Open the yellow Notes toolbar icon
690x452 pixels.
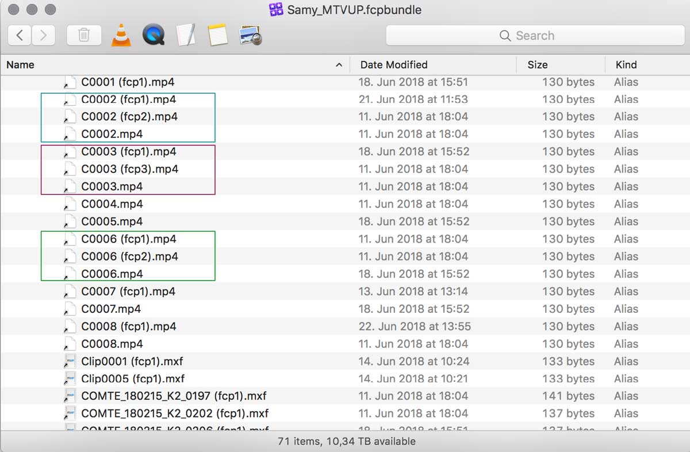(x=218, y=35)
